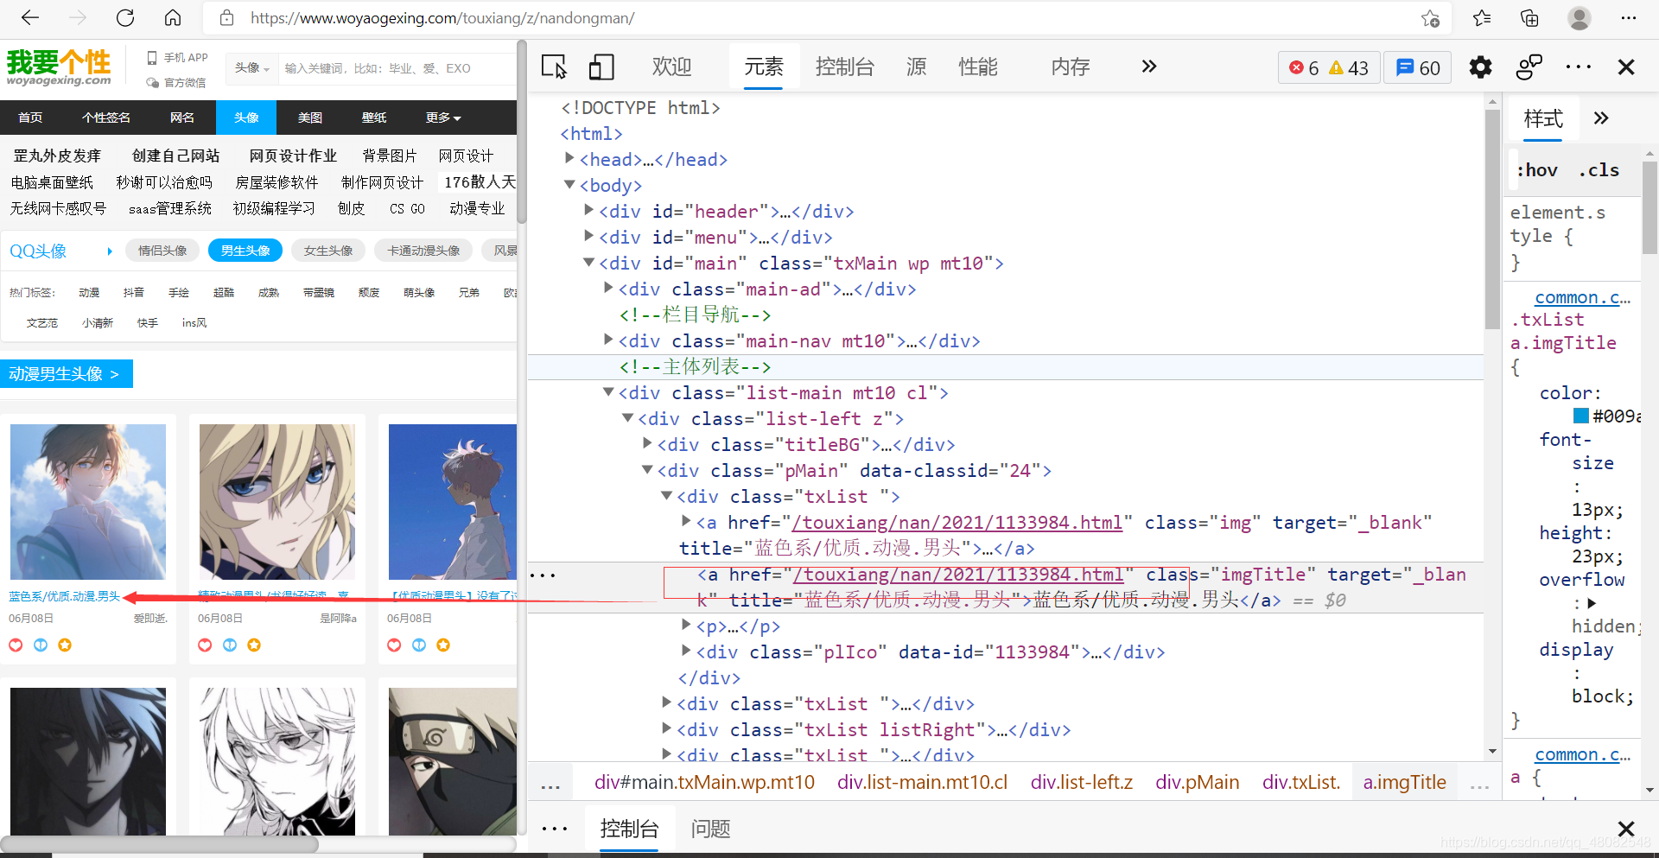1659x858 pixels.
Task: Select the 情侣头像 category pill
Action: 162,251
